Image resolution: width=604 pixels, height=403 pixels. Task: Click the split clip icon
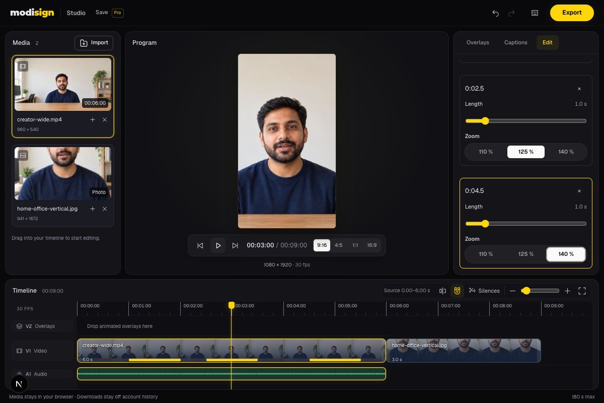442,291
